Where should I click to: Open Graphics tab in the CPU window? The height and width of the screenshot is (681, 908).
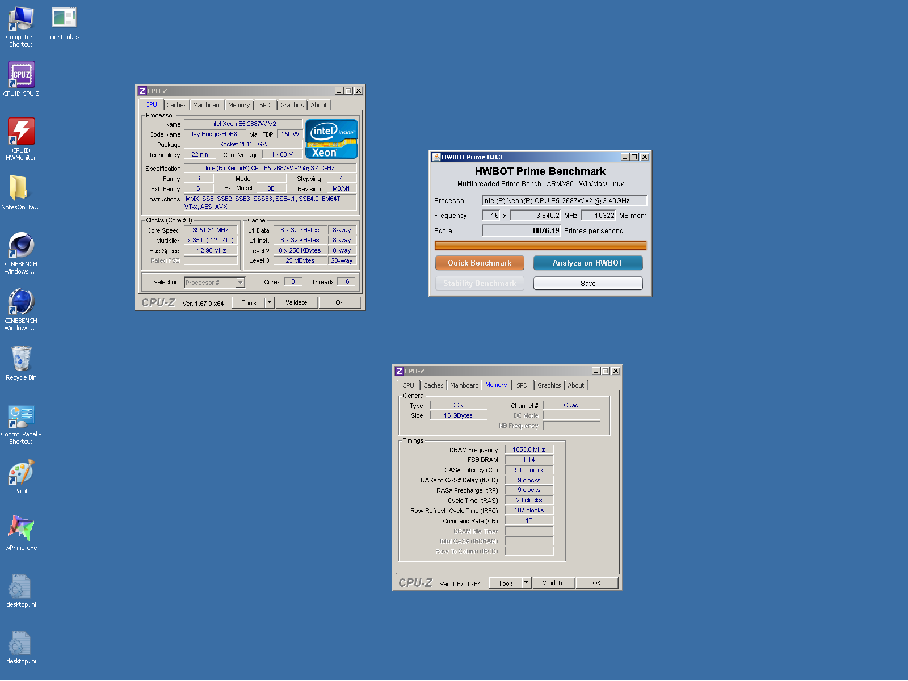292,105
